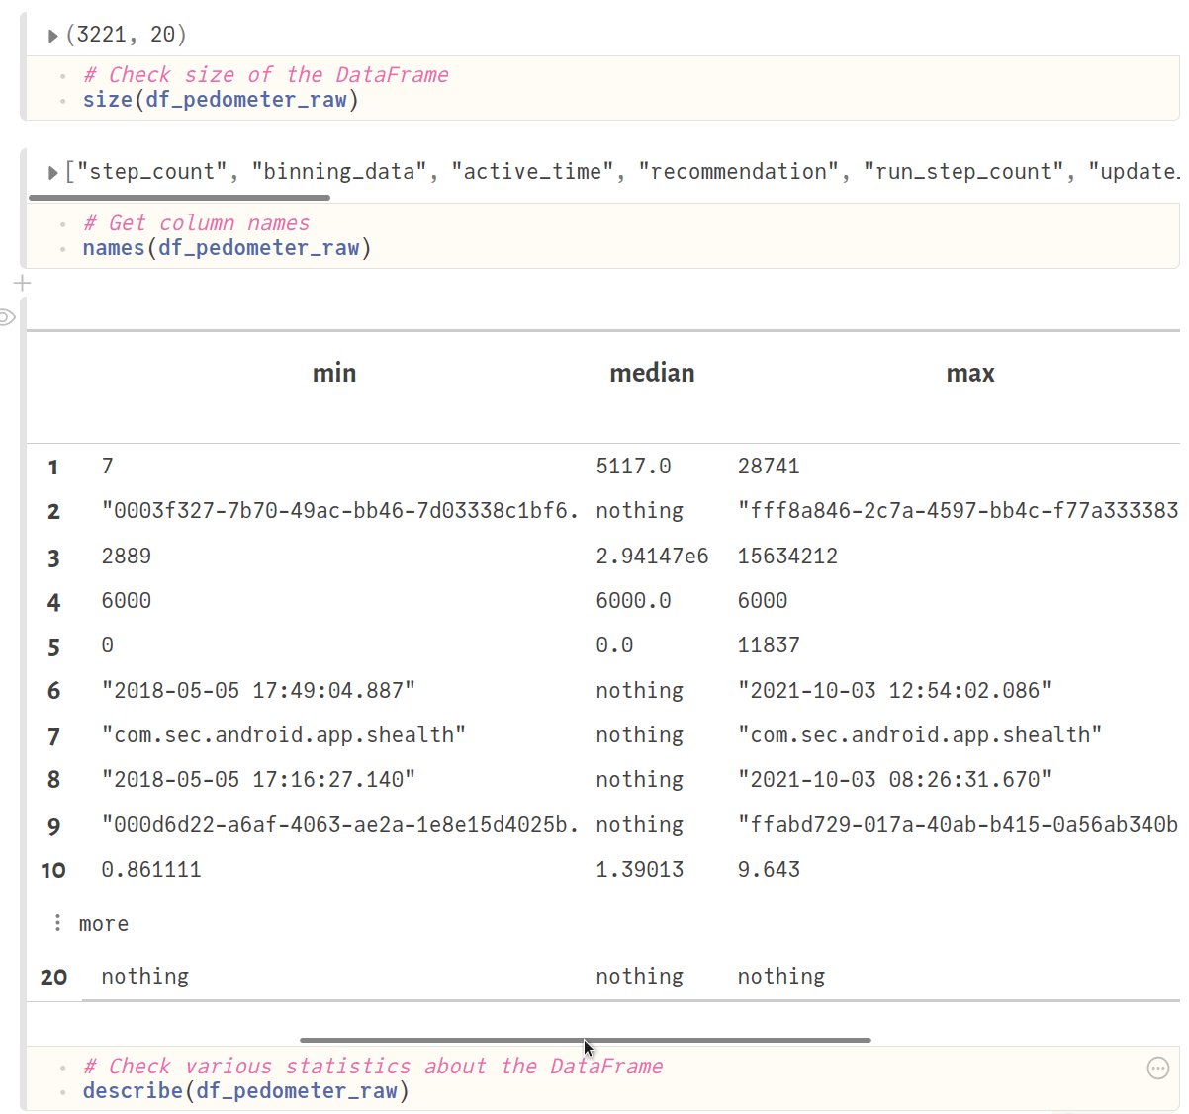
Task: Click row number 20 in the table
Action: click(x=53, y=978)
